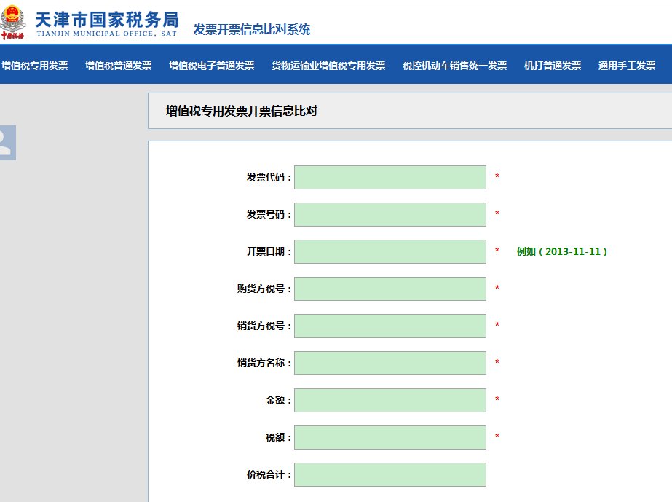The height and width of the screenshot is (502, 672).
Task: Click inside the 发票代码 input field
Action: (390, 176)
